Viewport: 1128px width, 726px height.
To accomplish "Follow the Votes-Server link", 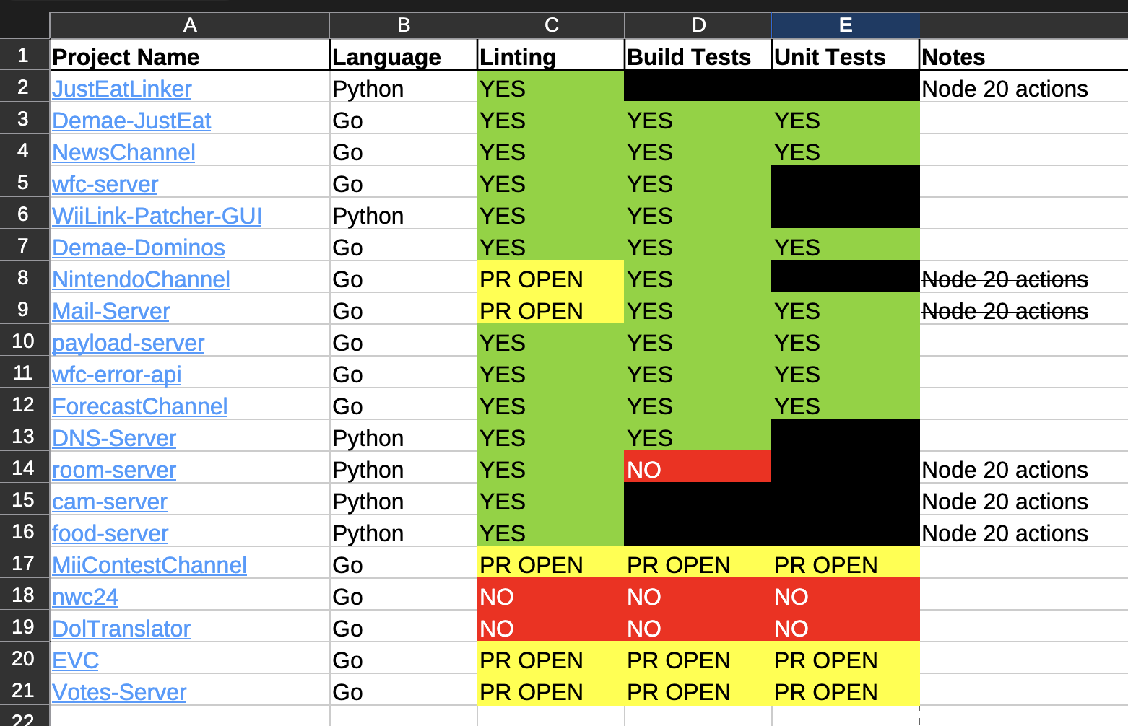I will (119, 692).
